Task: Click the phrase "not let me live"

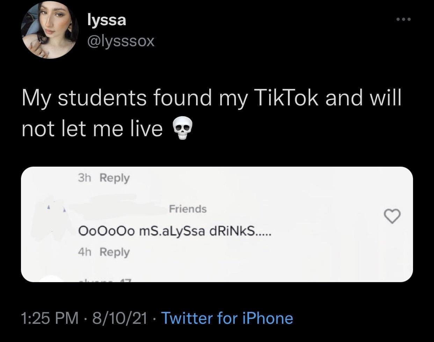Action: 92,129
